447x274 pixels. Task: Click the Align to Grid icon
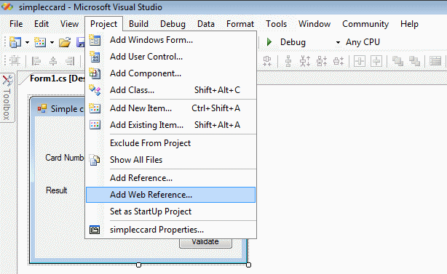(15, 61)
